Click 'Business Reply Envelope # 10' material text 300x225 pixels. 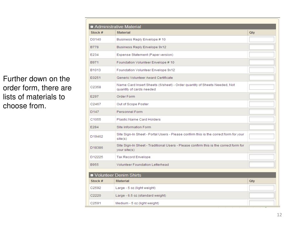click(141, 40)
